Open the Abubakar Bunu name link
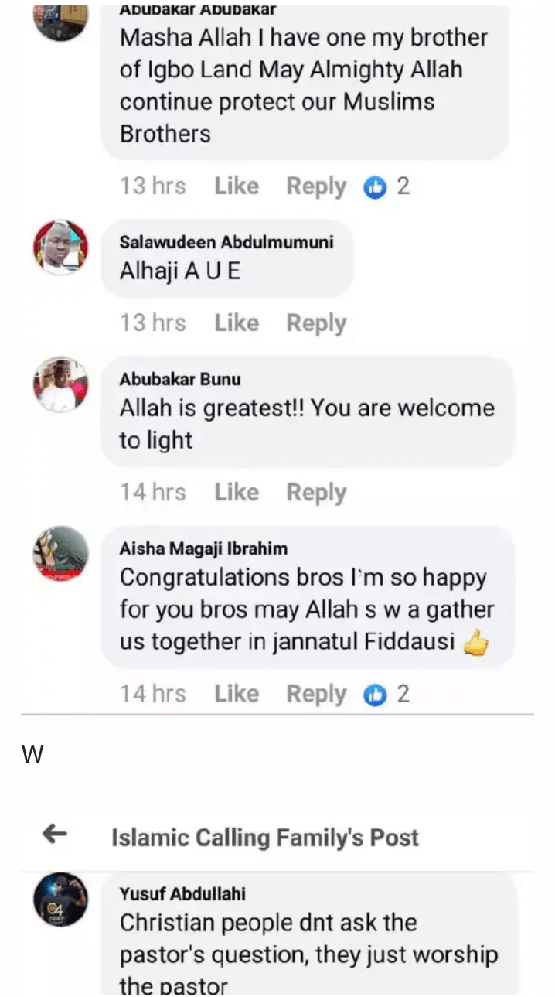Image resolution: width=555 pixels, height=997 pixels. (x=180, y=379)
